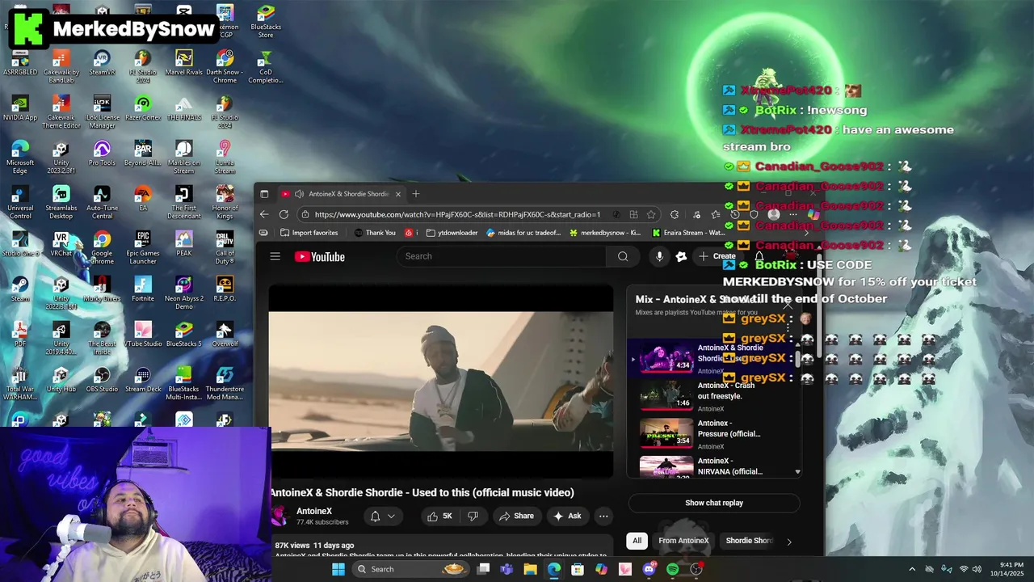Image resolution: width=1034 pixels, height=582 pixels.
Task: Add this page to favorites star
Action: tap(651, 214)
